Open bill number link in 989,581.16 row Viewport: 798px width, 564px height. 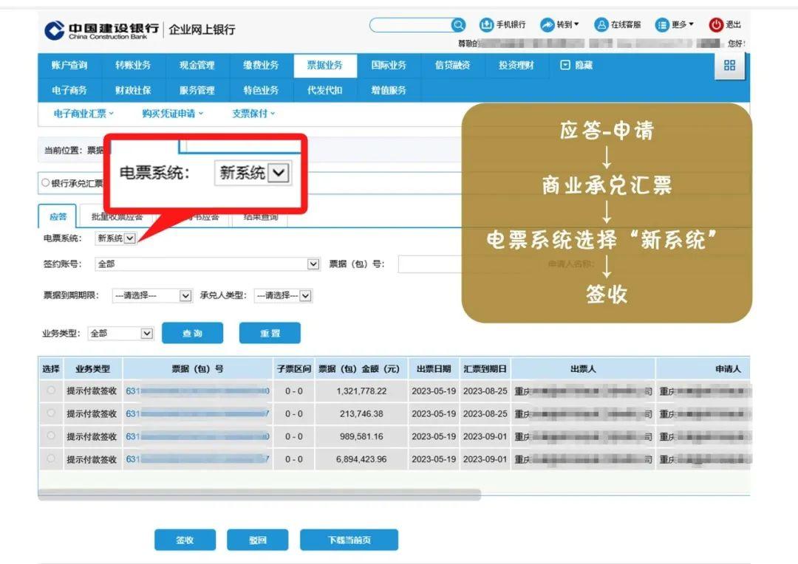198,436
